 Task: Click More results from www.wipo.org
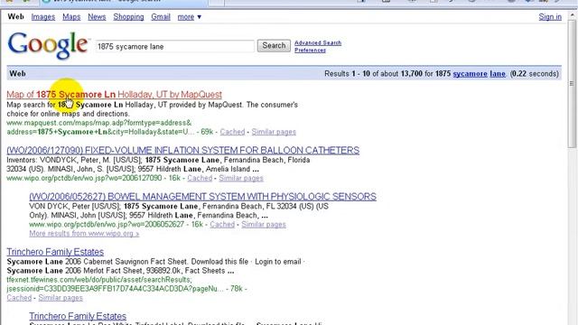click(84, 234)
